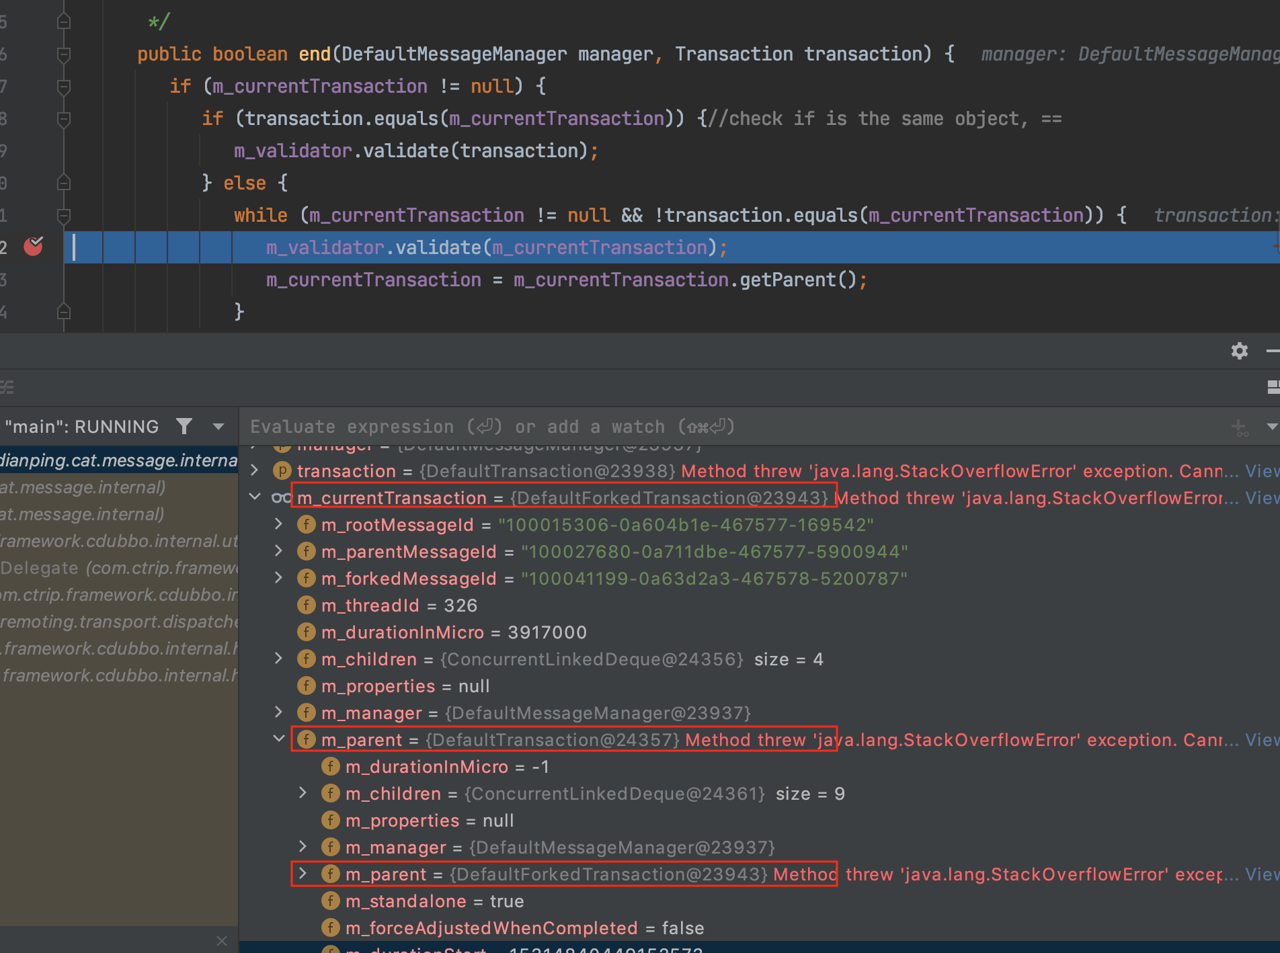Click the field icon of m_standalone
Viewport: 1280px width, 953px height.
(331, 901)
